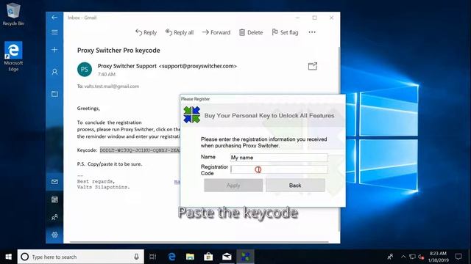Expand Mail hamburger menu

coord(54,32)
